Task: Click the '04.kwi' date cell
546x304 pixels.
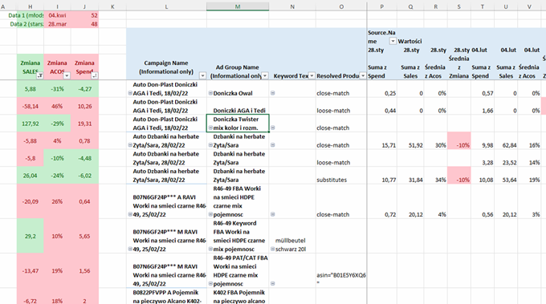Action: pos(57,15)
